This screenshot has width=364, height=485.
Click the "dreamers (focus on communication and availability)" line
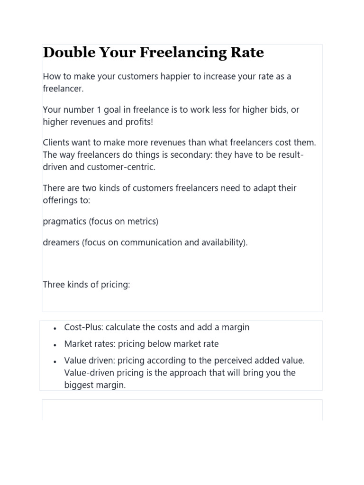tap(145, 242)
